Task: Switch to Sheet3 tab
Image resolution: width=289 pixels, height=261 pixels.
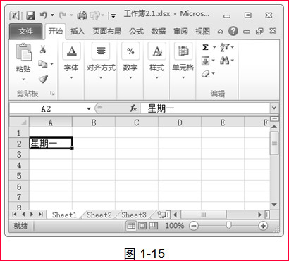Action: [134, 215]
